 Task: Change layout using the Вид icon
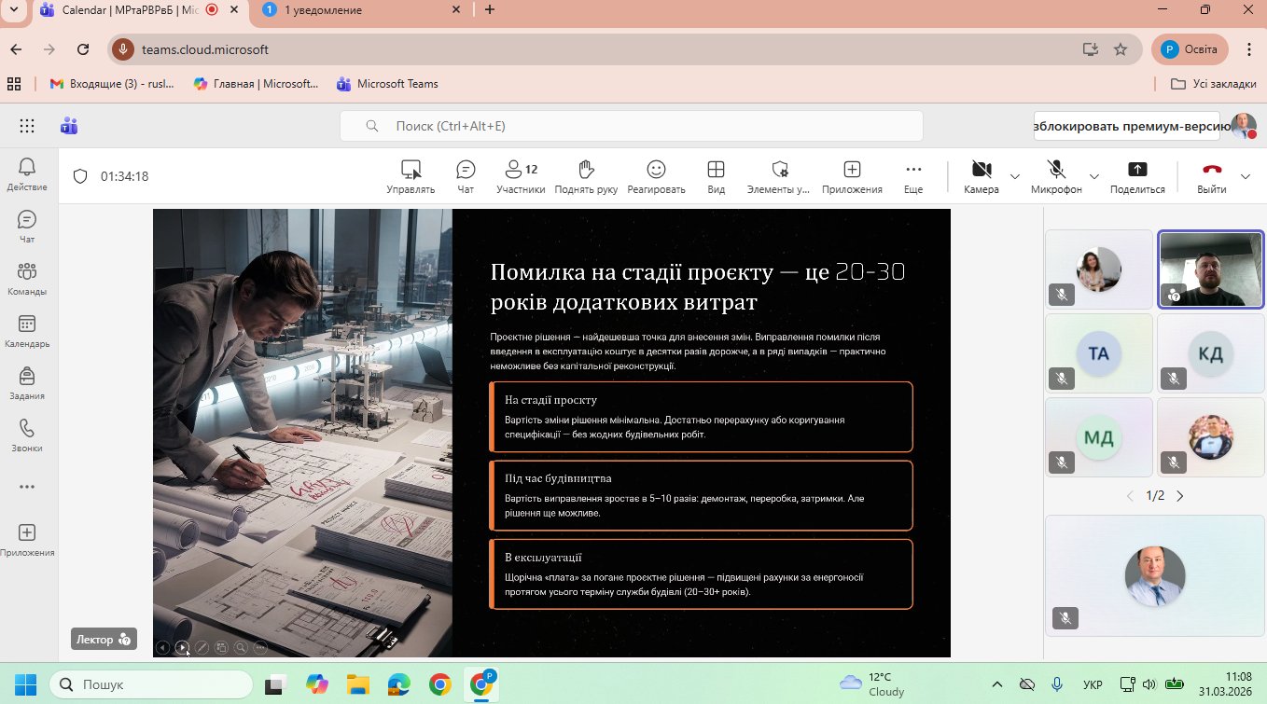tap(716, 176)
